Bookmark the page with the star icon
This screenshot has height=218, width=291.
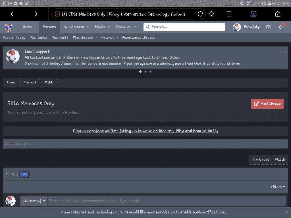click(x=211, y=14)
